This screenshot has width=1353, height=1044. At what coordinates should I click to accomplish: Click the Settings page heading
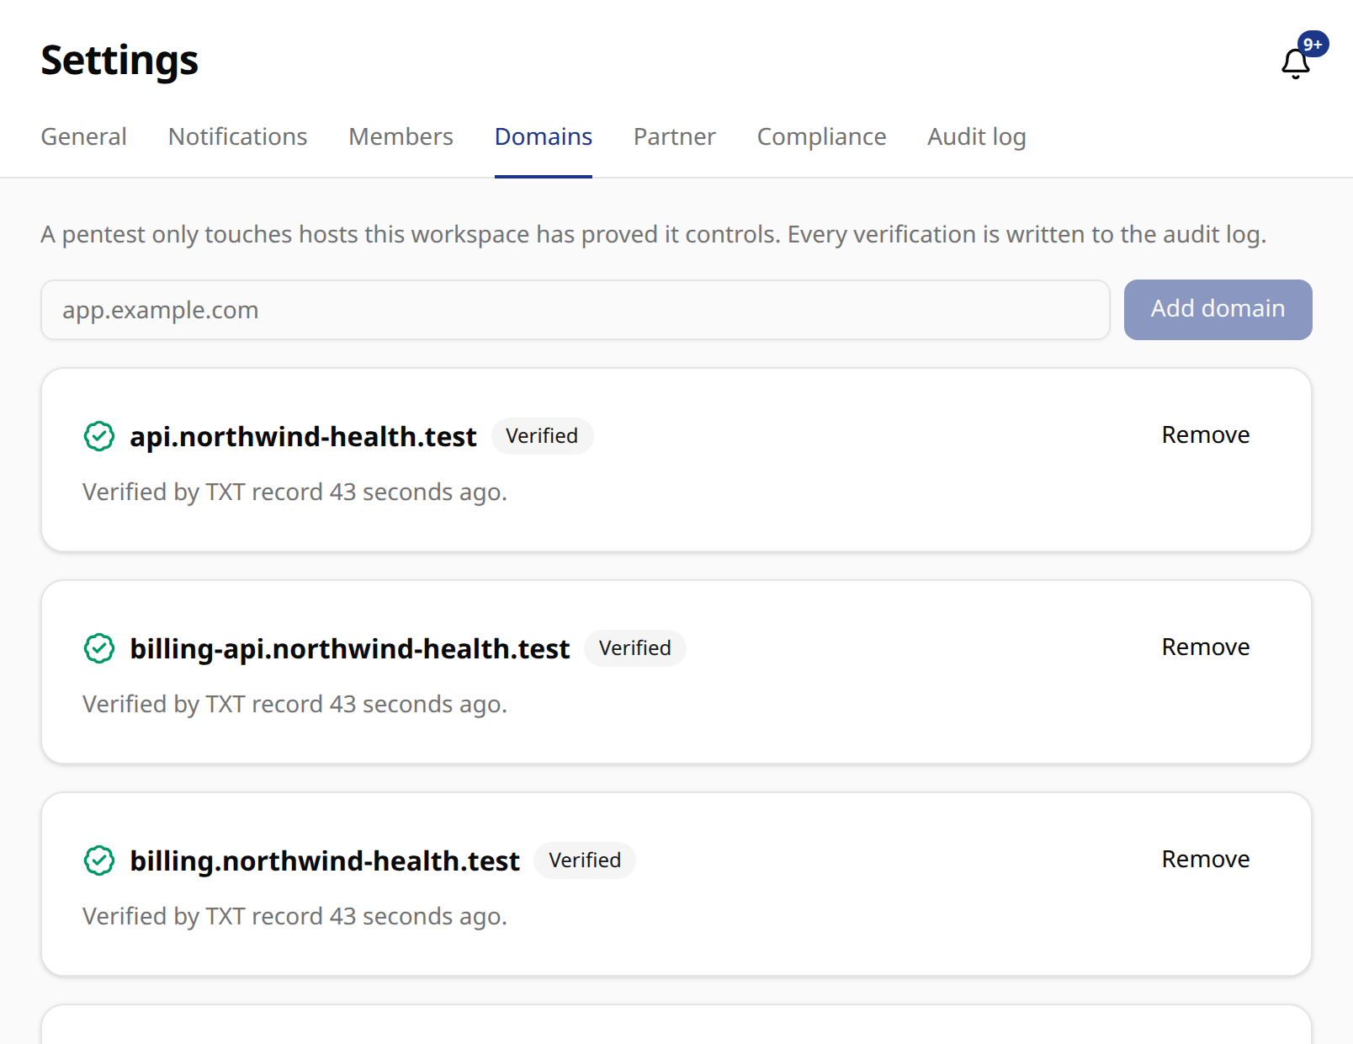(119, 61)
